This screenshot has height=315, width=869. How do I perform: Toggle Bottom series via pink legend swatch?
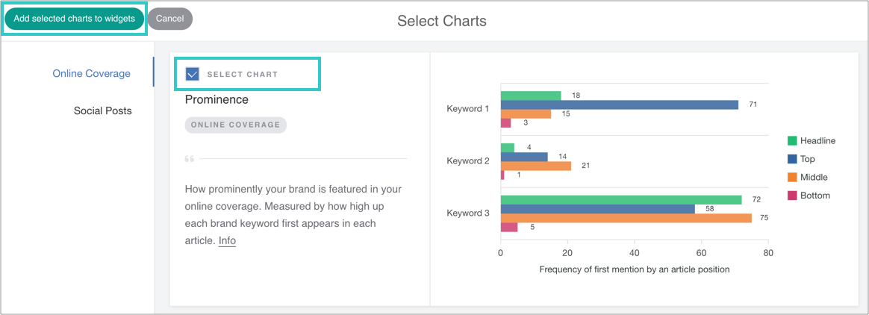(793, 196)
